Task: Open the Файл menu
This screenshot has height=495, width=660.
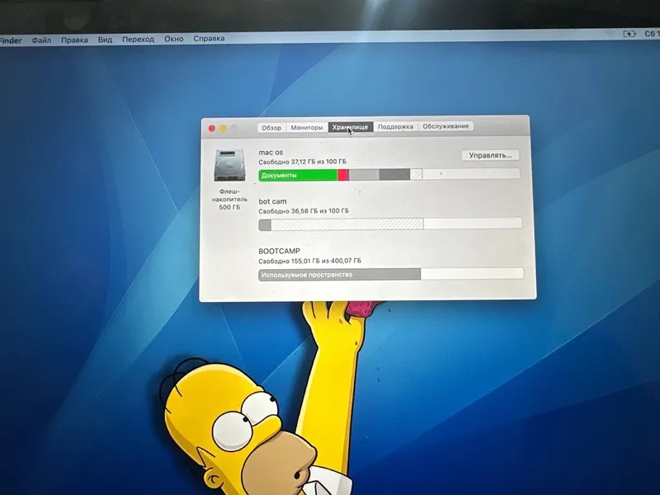Action: point(41,40)
